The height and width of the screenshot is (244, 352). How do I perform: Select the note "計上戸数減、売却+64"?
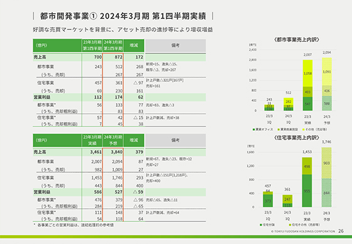click(163, 213)
